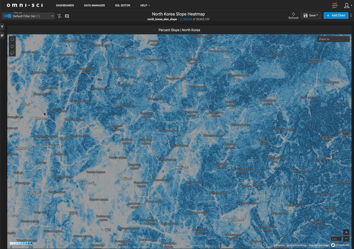Click the Add Chart button
The image size is (354, 249).
click(x=336, y=15)
